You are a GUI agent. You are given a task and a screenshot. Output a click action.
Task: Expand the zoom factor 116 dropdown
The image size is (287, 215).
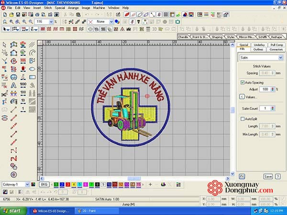pos(52,21)
